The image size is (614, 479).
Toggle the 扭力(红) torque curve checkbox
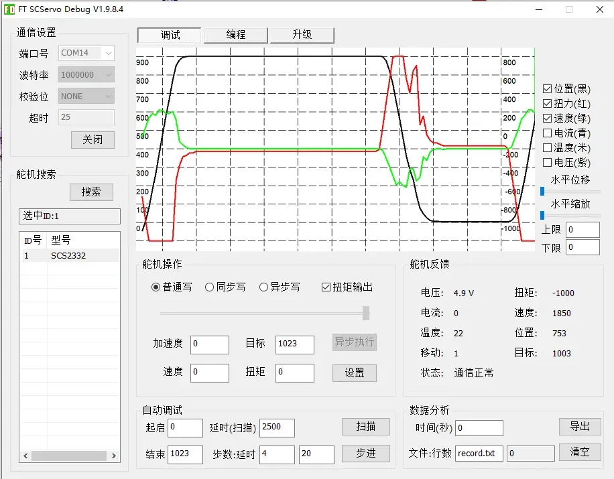coord(548,104)
